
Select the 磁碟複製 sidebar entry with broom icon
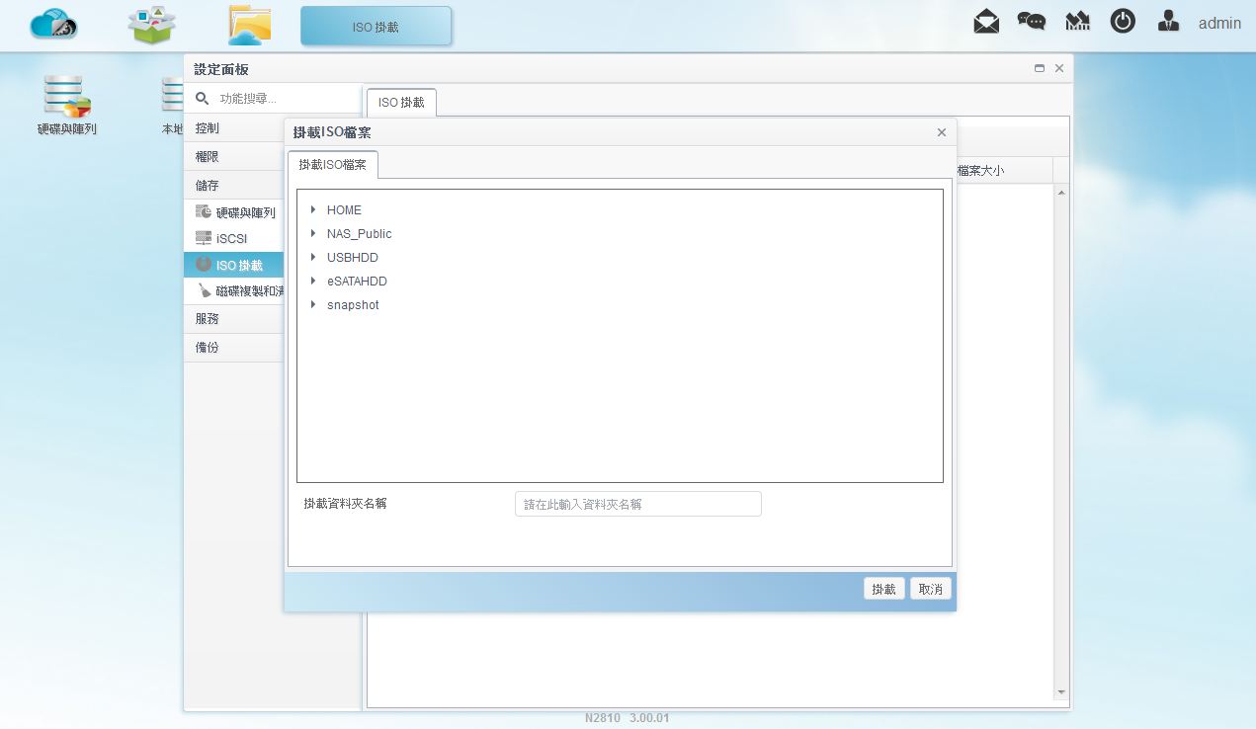pos(234,290)
